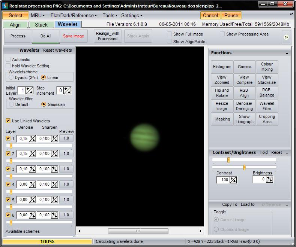This screenshot has width=296, height=247.
Task: Click layer 3 denoise stepper arrows
Action: (33, 169)
